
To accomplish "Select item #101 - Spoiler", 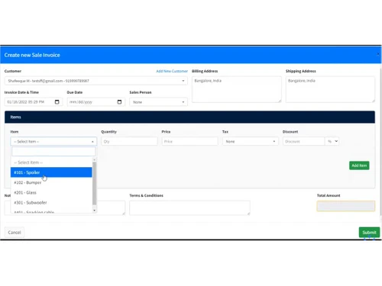I will (x=51, y=172).
